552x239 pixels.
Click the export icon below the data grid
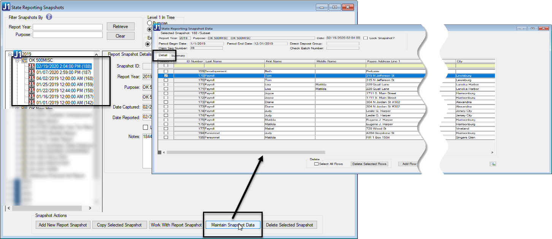(x=493, y=164)
